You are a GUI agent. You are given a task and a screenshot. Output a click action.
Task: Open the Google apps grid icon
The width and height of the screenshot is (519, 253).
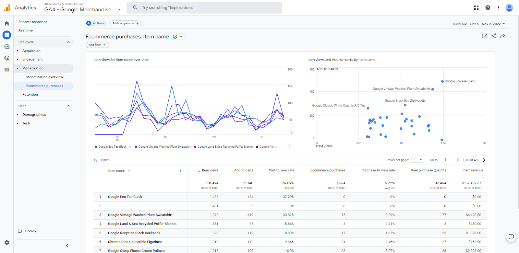click(476, 8)
